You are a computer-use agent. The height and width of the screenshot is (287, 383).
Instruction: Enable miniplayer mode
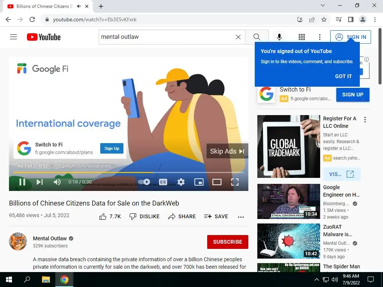tap(199, 182)
